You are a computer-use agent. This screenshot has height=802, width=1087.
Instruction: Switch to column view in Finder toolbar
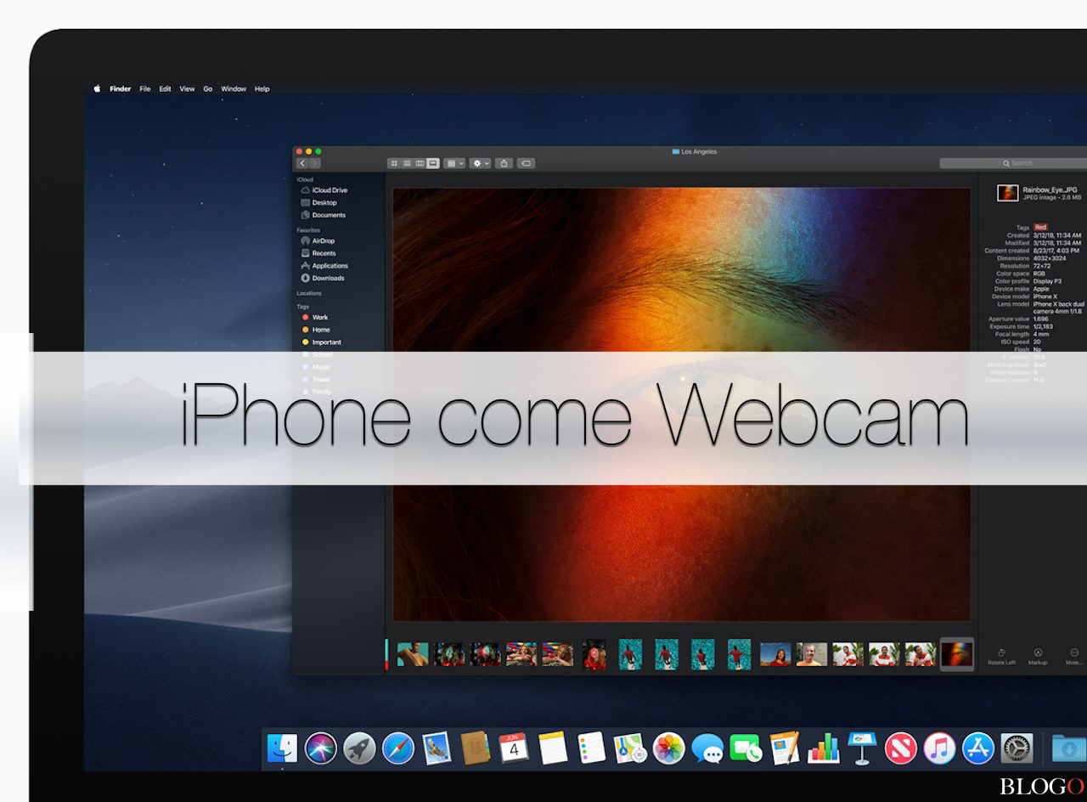(x=420, y=163)
